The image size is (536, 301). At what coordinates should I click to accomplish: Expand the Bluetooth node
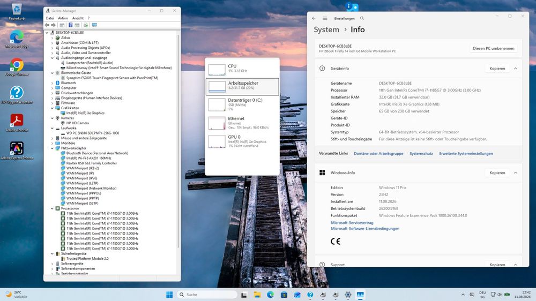(53, 83)
